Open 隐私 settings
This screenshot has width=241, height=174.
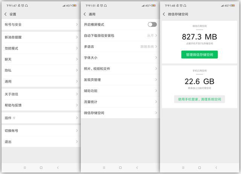41,70
